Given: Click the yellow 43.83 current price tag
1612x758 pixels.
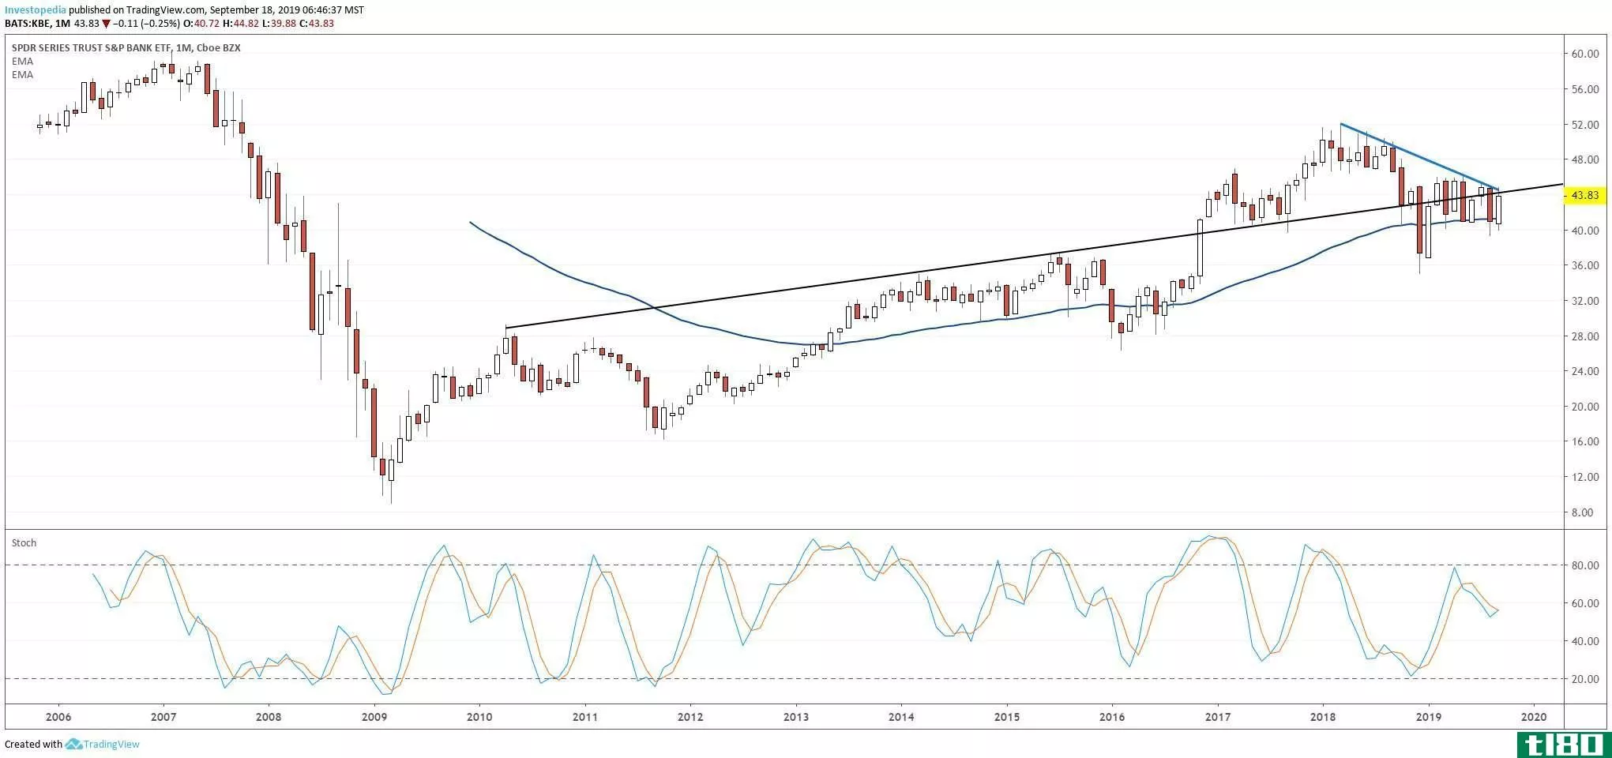Looking at the screenshot, I should pos(1584,195).
